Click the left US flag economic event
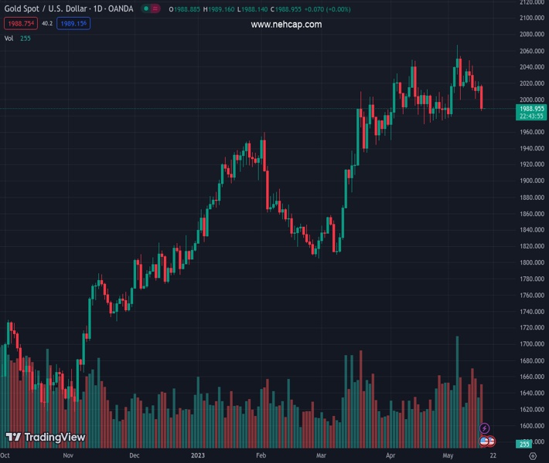The image size is (549, 463). click(485, 441)
